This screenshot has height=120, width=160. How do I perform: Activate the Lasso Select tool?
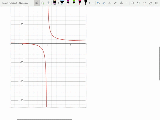pyautogui.click(x=43, y=3)
